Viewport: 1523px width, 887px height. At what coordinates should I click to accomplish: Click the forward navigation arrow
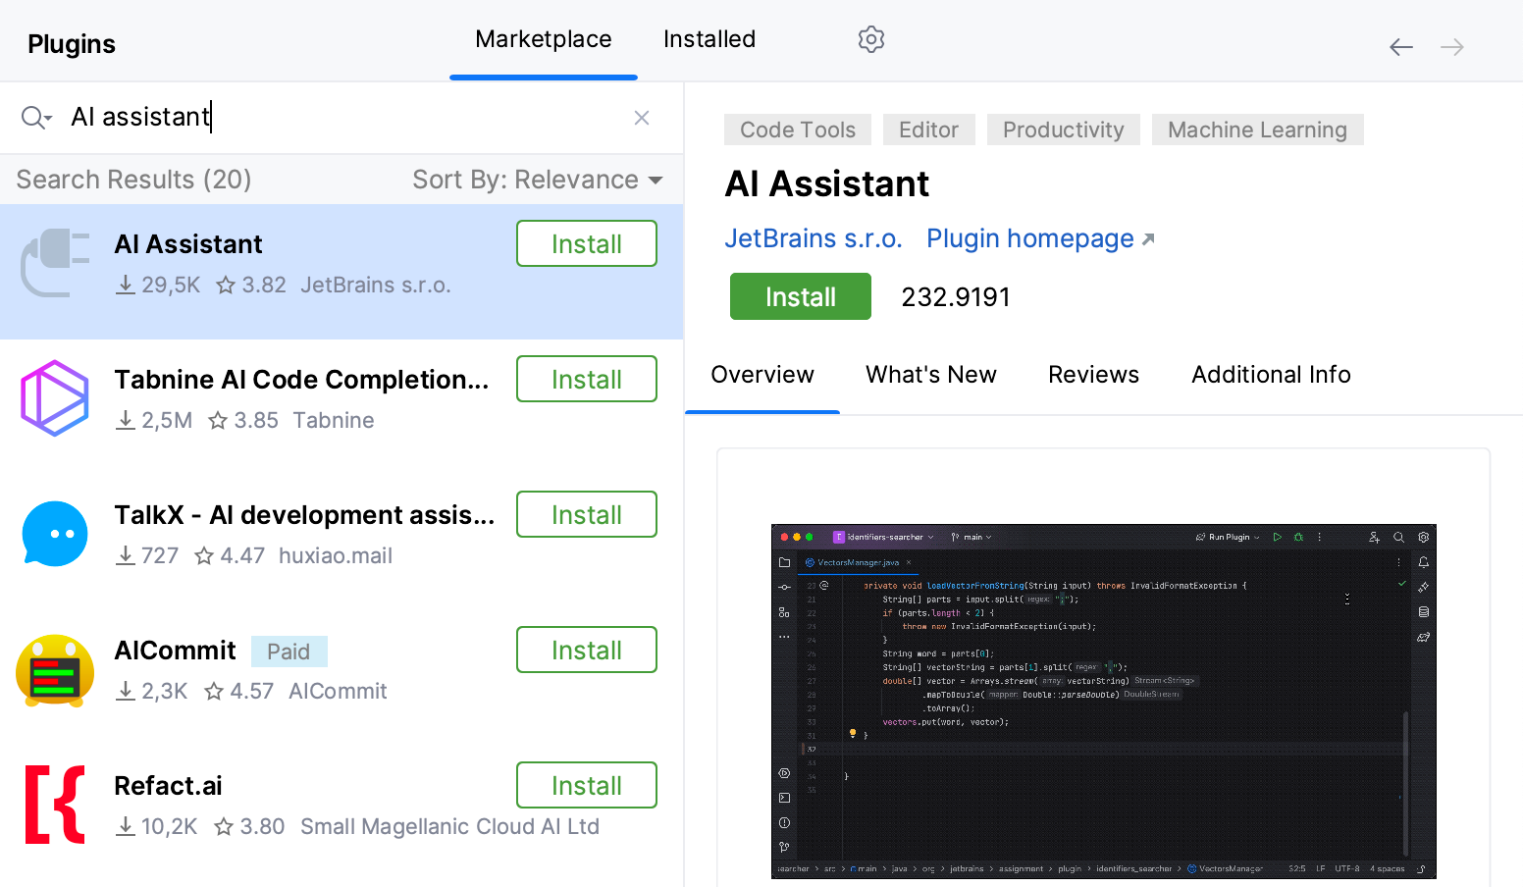pyautogui.click(x=1452, y=46)
